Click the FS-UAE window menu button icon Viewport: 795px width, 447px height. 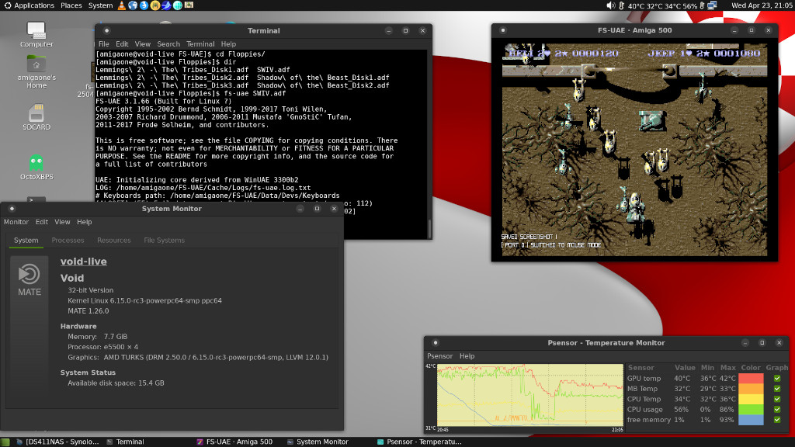pos(503,30)
